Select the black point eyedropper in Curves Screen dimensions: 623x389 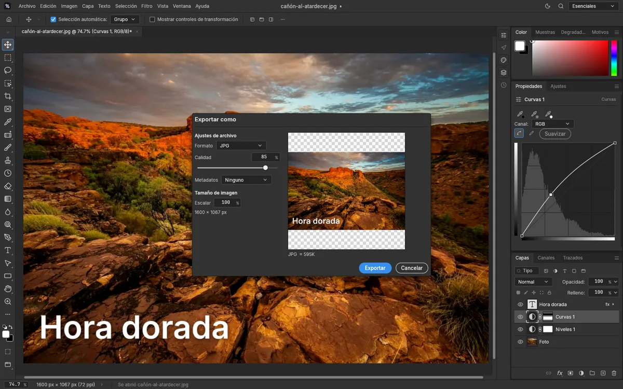click(x=520, y=114)
